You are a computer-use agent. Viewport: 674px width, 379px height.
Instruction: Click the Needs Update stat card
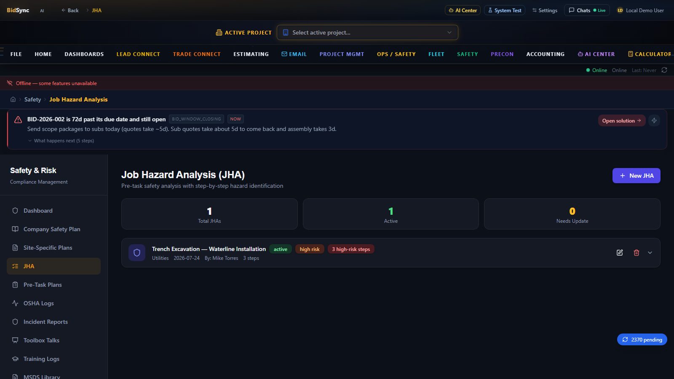[x=572, y=214]
